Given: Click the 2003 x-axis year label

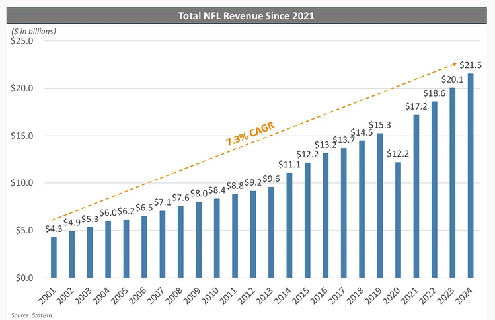Looking at the screenshot, I should pos(84,296).
